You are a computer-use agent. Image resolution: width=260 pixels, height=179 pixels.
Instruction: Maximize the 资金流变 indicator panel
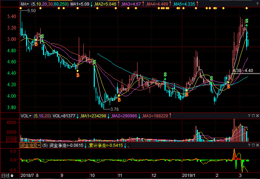tap(253, 145)
